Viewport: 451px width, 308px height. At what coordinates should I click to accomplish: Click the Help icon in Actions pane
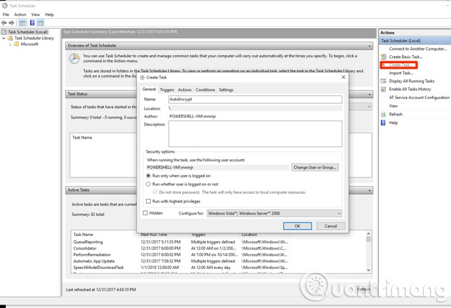(384, 122)
